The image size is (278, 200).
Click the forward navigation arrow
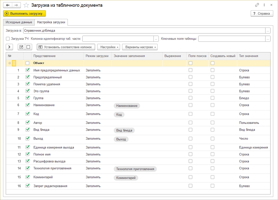[x=16, y=5]
